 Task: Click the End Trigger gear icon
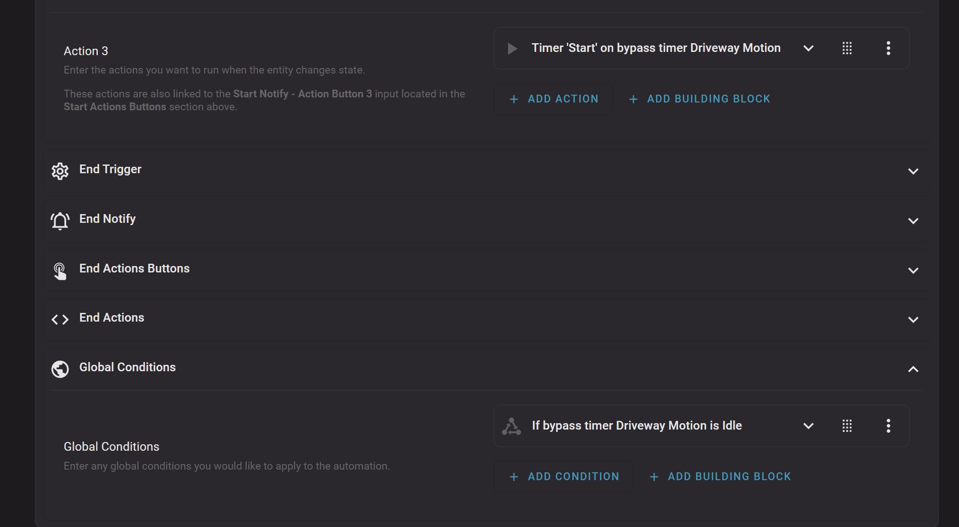tap(60, 171)
